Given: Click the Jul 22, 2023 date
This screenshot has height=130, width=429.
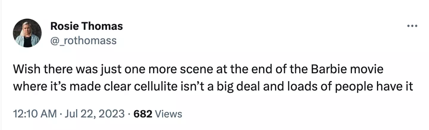Looking at the screenshot, I should [94, 114].
